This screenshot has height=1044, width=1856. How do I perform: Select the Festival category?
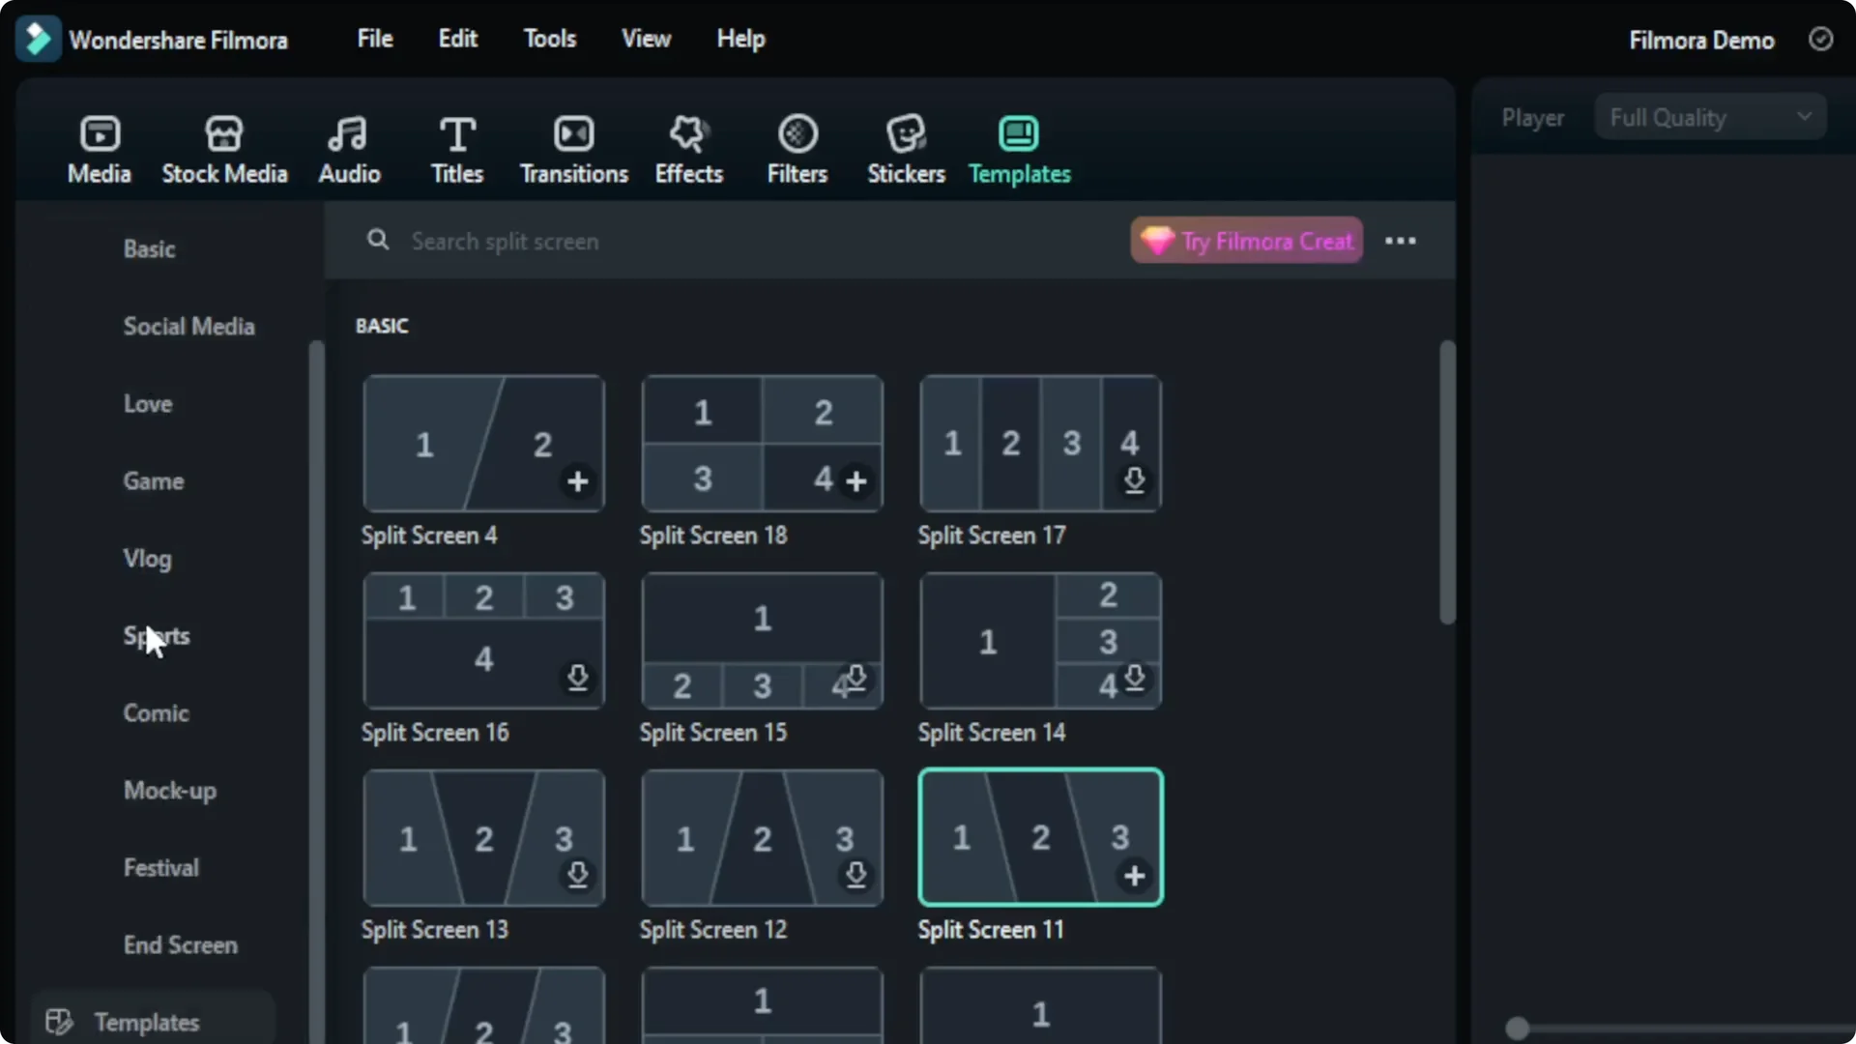[x=161, y=868]
